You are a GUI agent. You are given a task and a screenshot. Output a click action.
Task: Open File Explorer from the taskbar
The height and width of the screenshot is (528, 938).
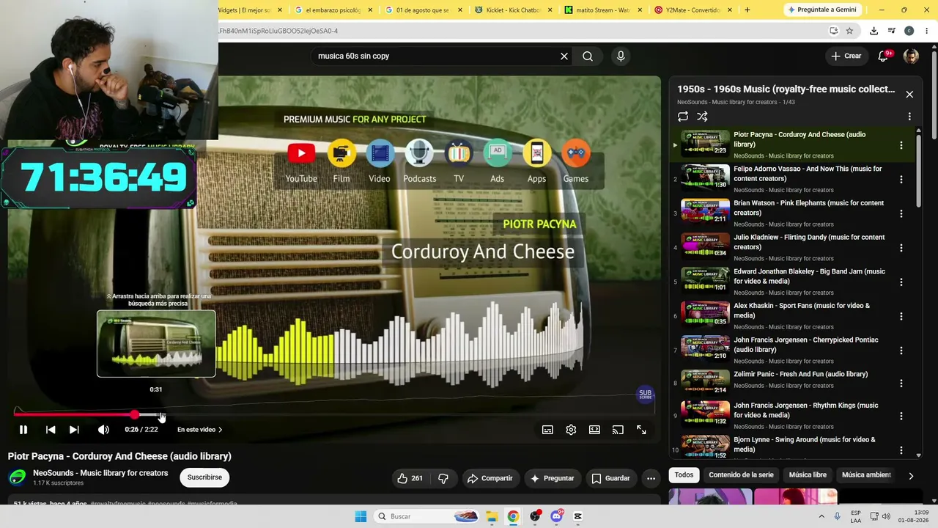(x=492, y=516)
